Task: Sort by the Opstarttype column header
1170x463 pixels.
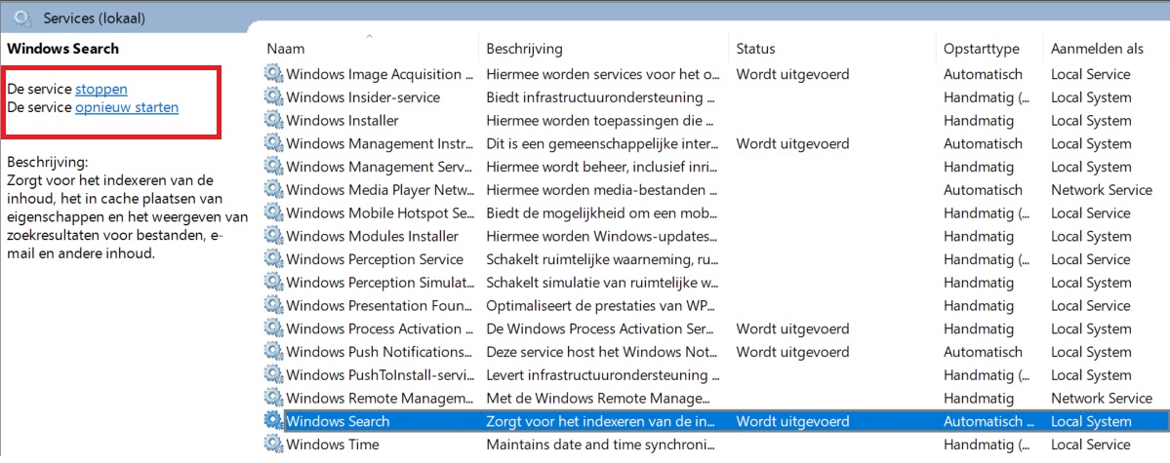Action: (x=981, y=49)
